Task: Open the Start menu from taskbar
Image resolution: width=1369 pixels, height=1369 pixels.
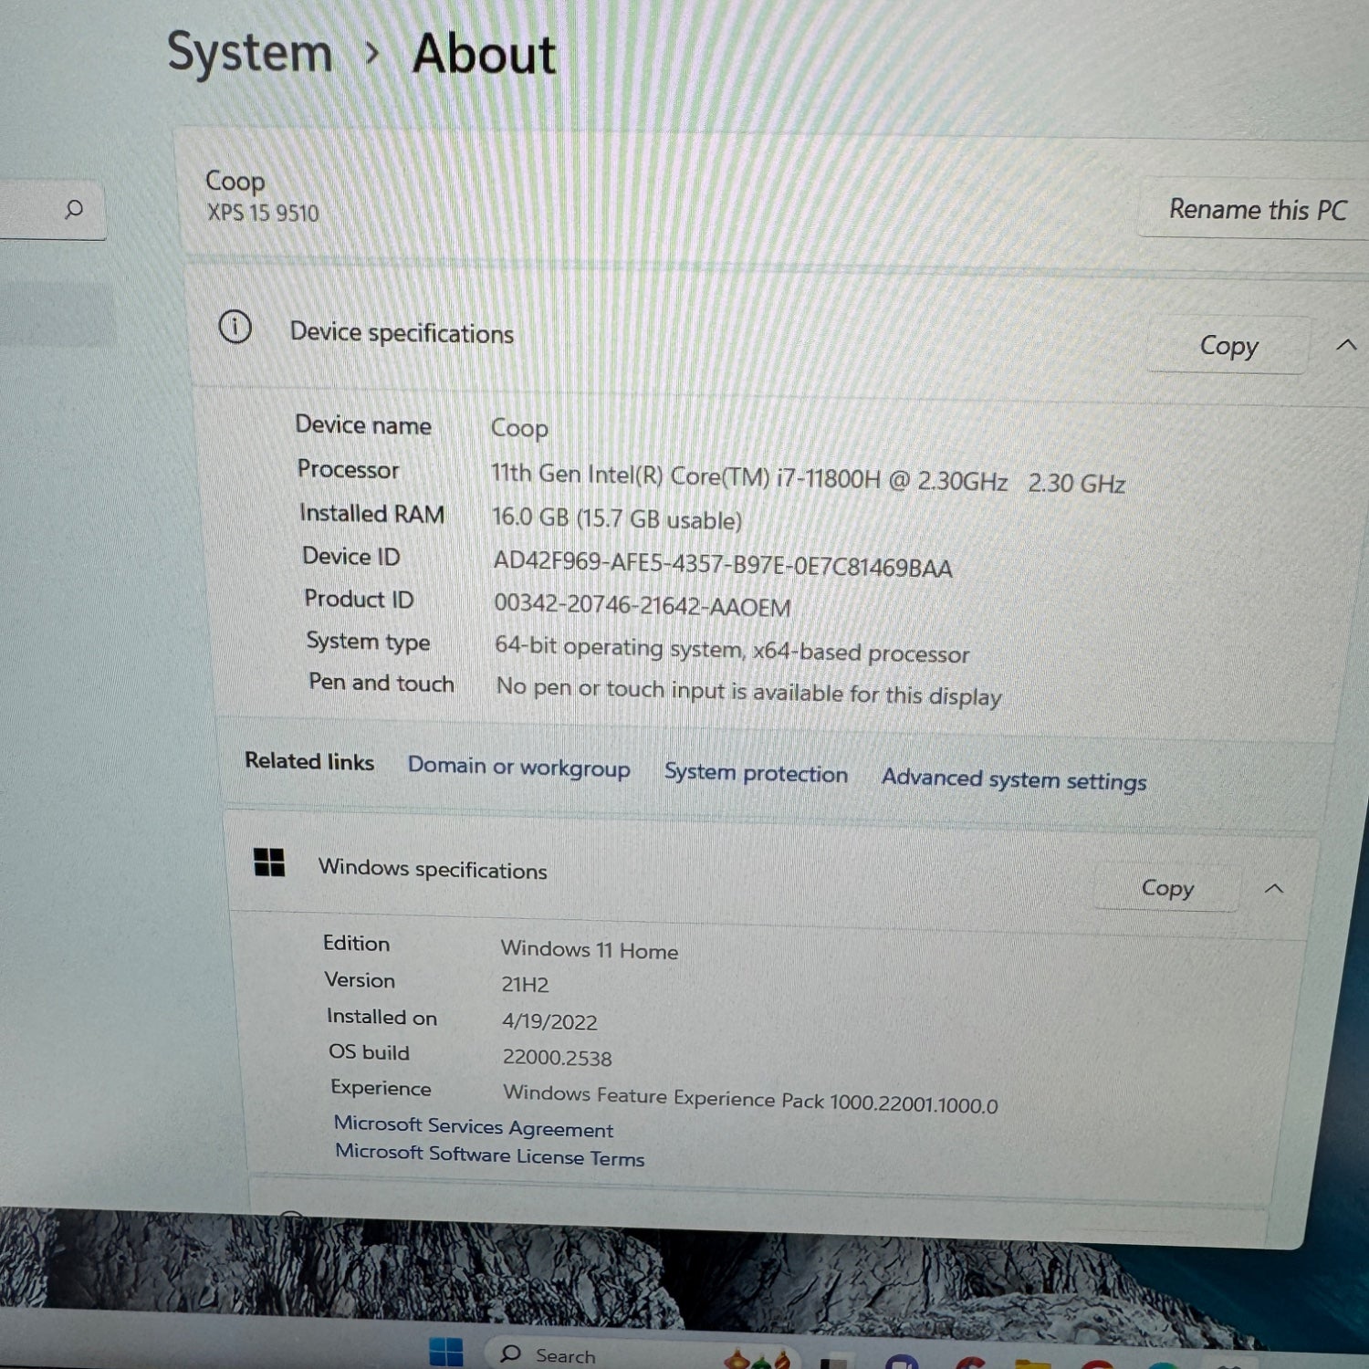Action: (x=446, y=1353)
